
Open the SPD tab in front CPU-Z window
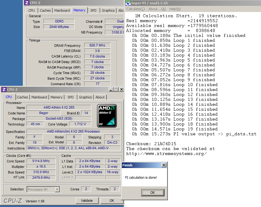tap(71, 97)
